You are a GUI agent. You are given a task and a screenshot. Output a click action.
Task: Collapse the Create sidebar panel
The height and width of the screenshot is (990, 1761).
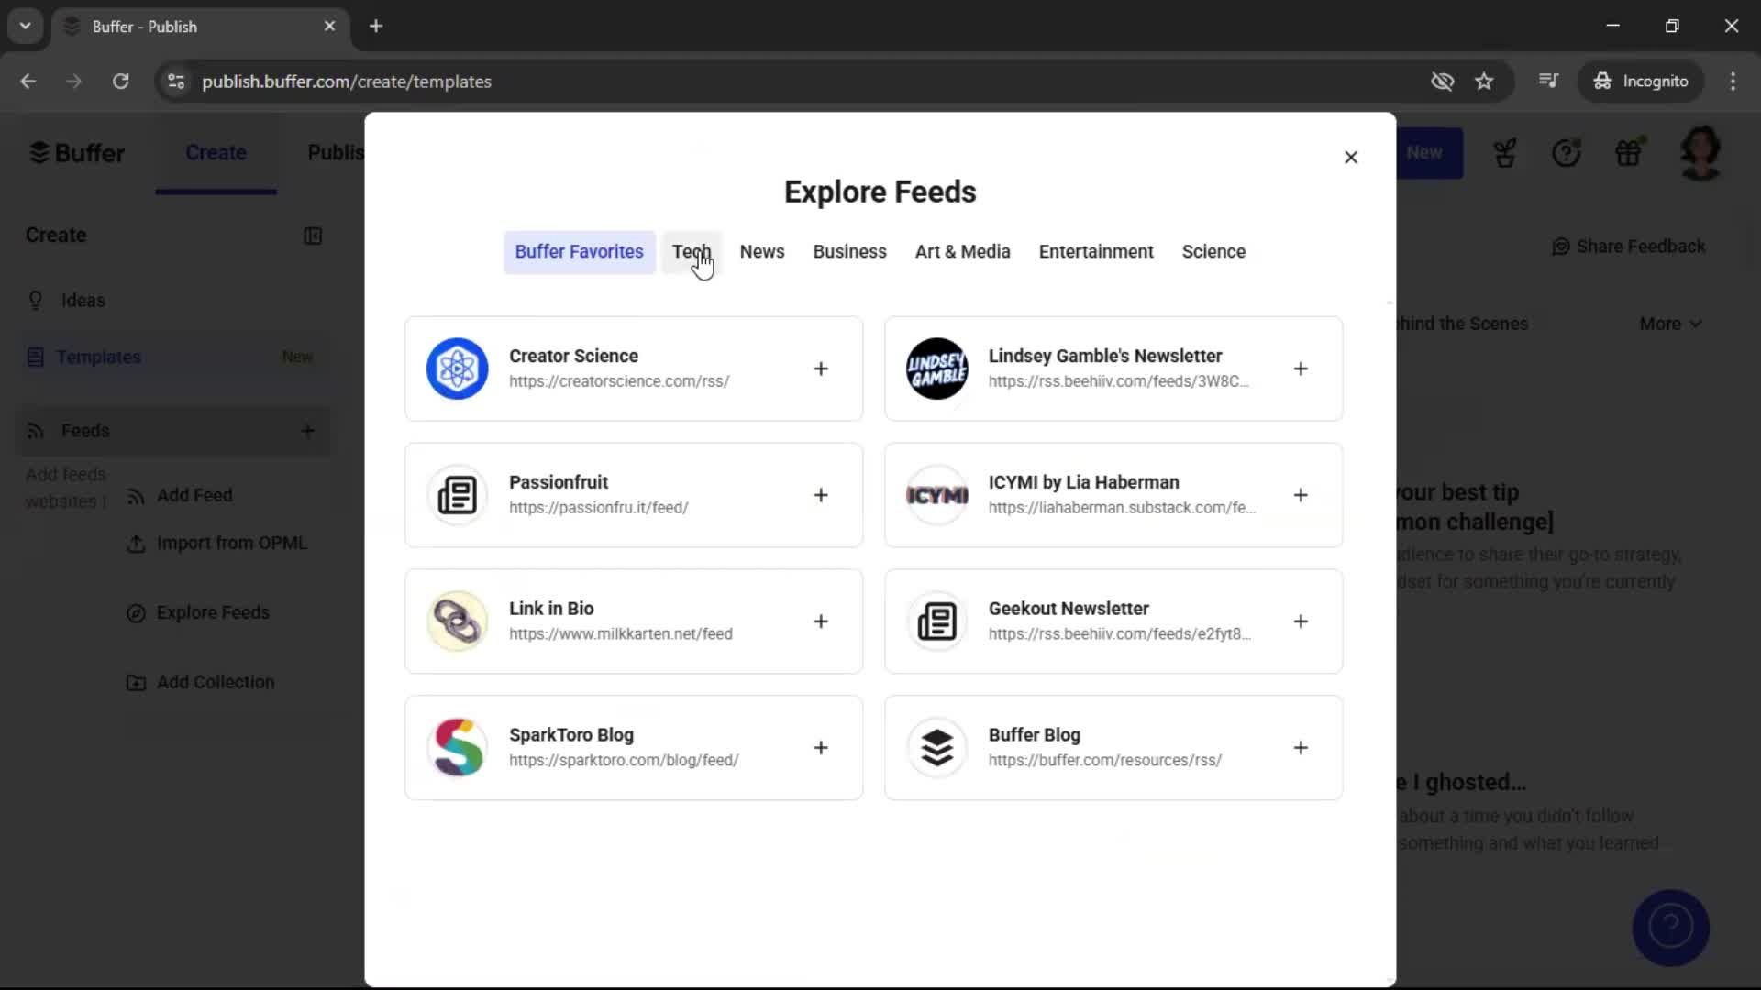[313, 236]
